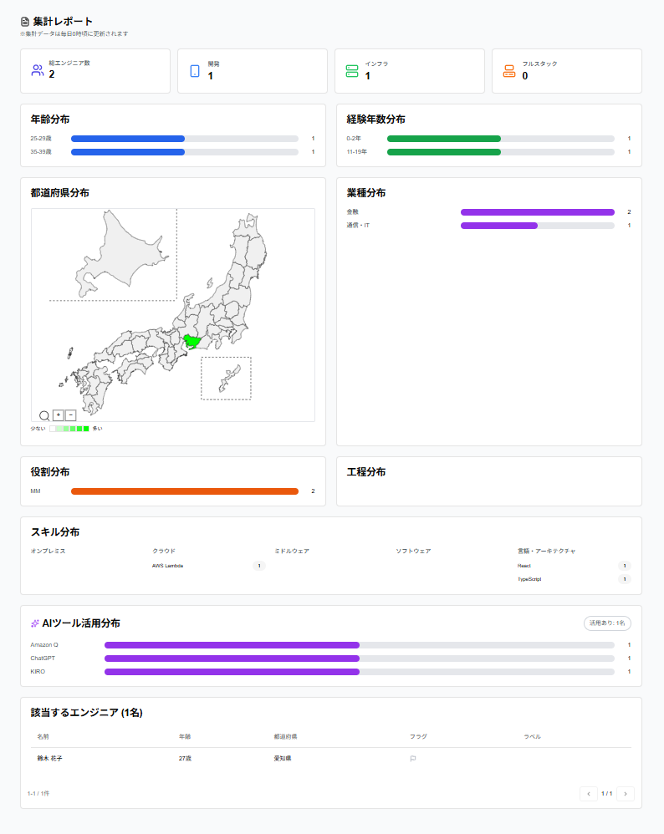This screenshot has width=664, height=834.
Task: Toggle the flag icon for 鈴木 花子
Action: 413,759
